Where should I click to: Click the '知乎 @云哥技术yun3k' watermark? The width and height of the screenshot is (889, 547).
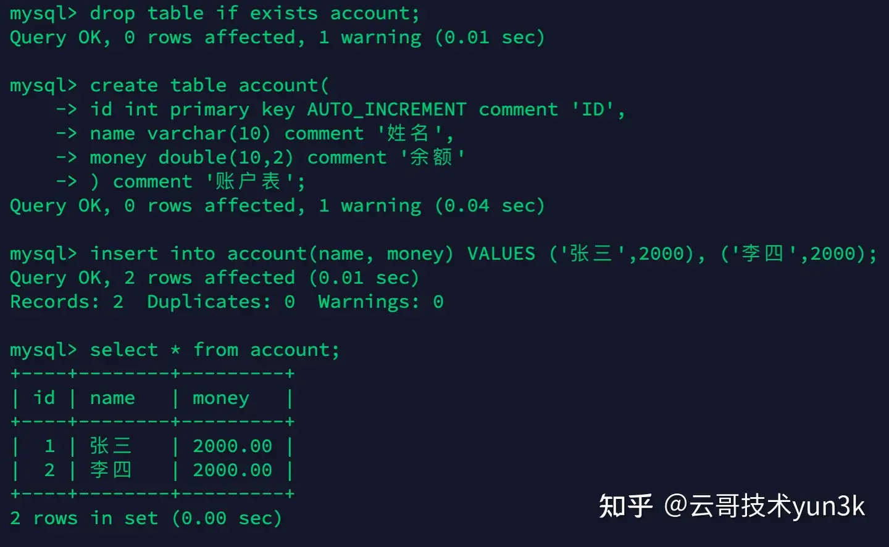point(732,506)
